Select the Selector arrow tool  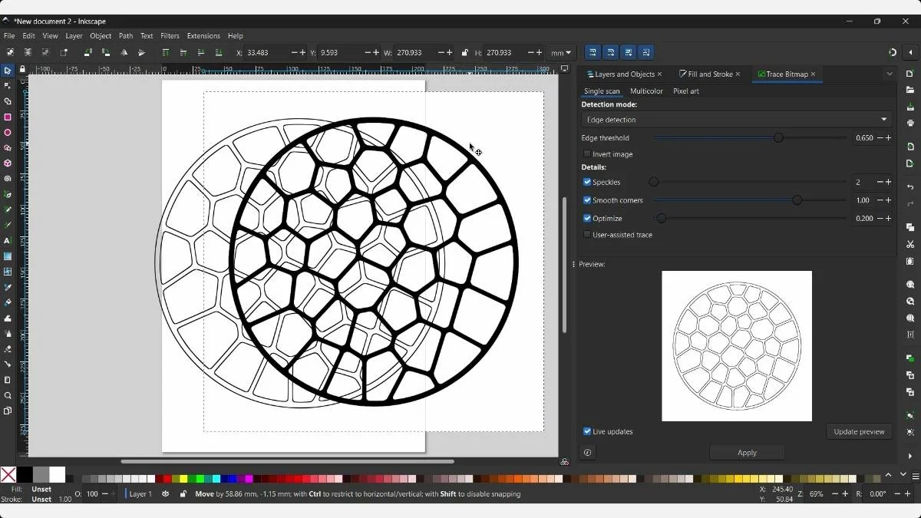point(8,71)
